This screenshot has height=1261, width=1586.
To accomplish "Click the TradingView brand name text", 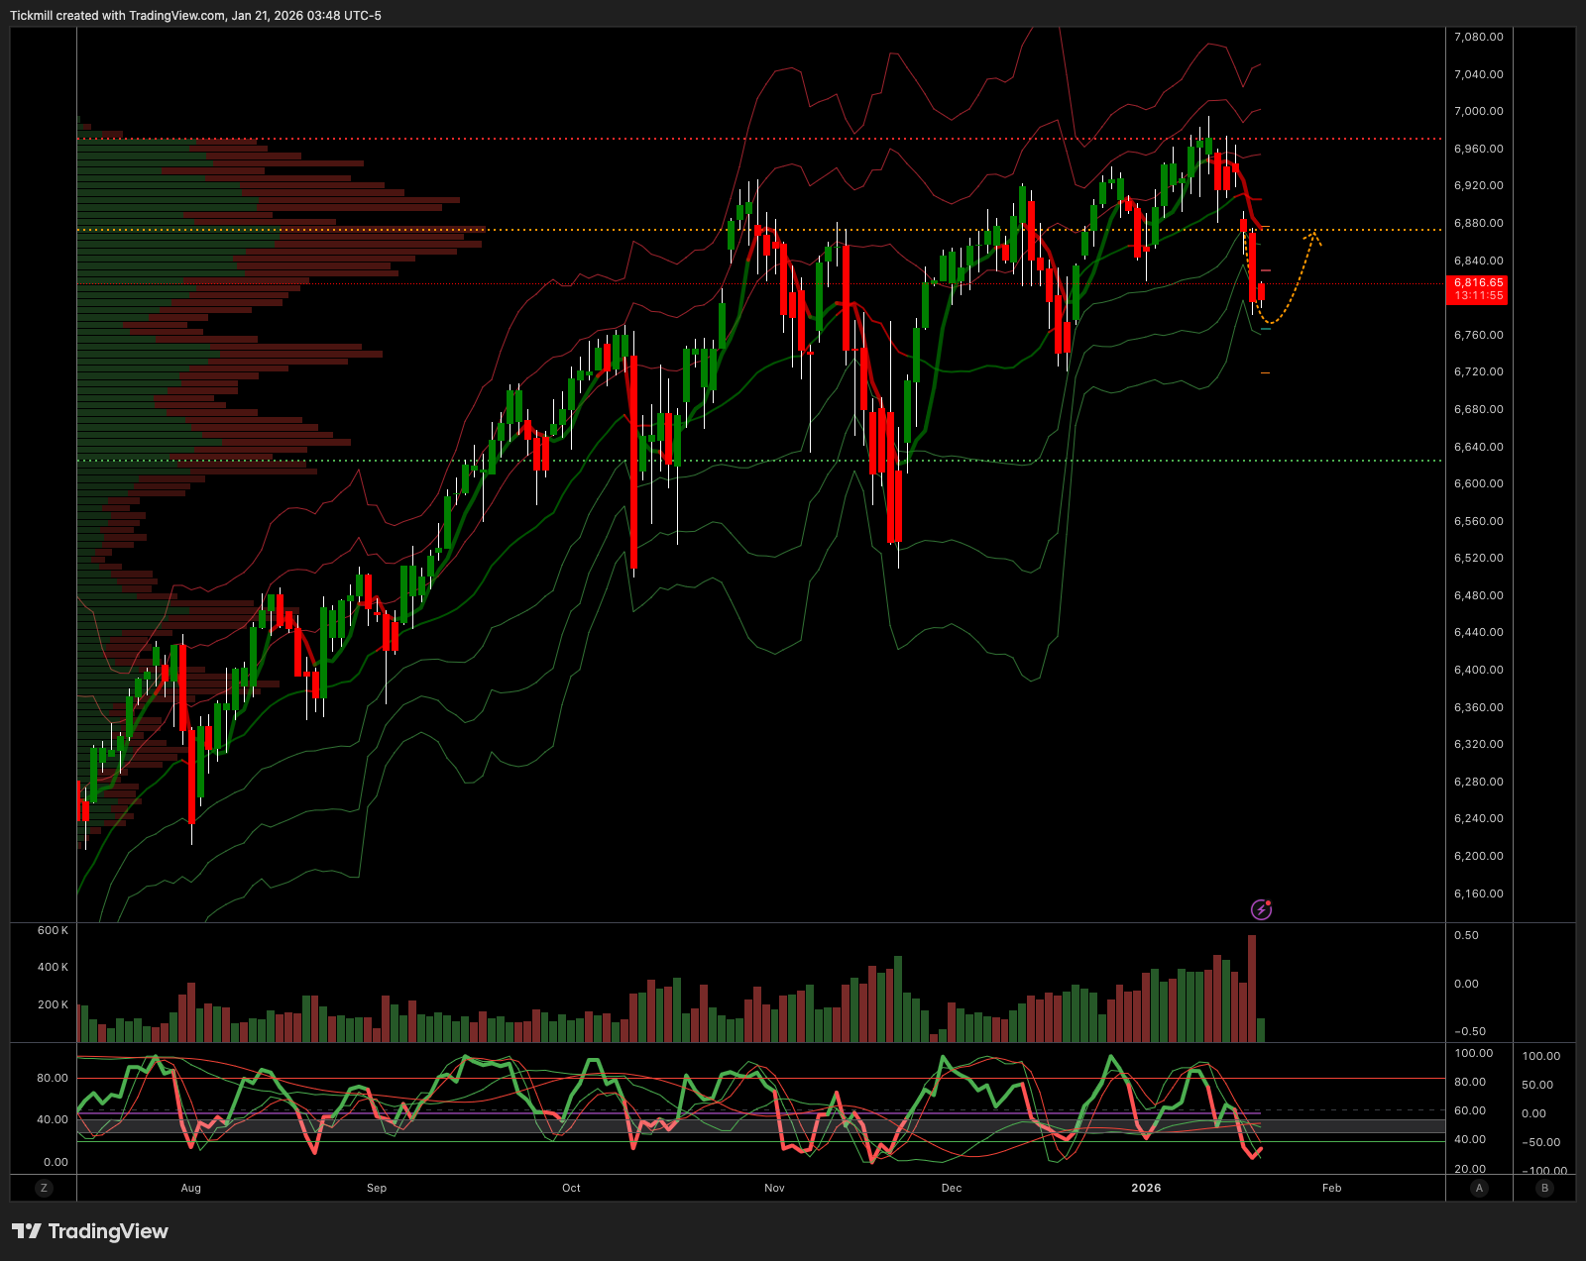I will (108, 1231).
